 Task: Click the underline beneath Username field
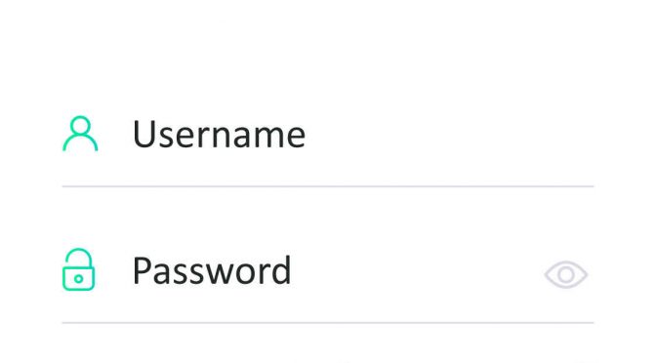[x=328, y=186]
